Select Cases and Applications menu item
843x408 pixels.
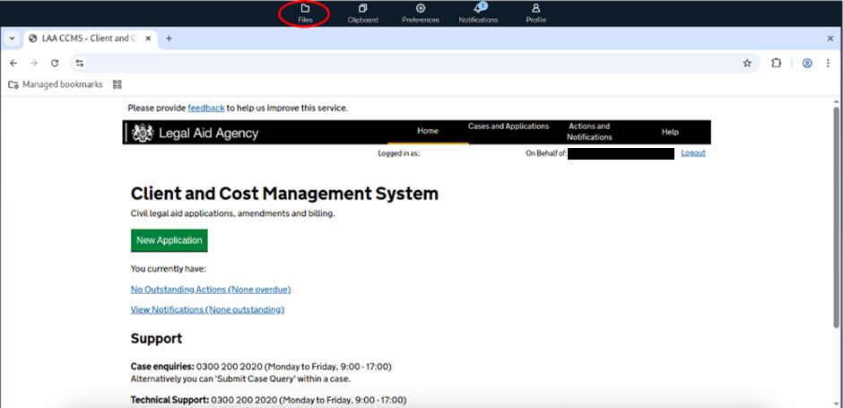pos(508,126)
